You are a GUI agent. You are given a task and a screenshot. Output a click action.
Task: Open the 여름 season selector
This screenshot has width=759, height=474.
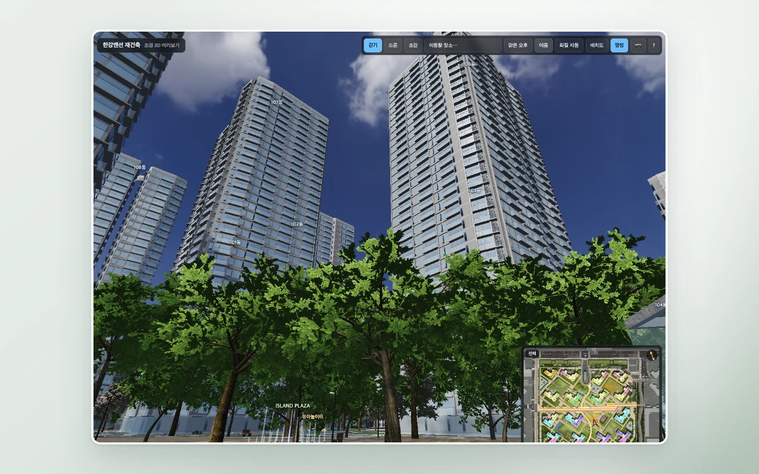click(x=543, y=46)
